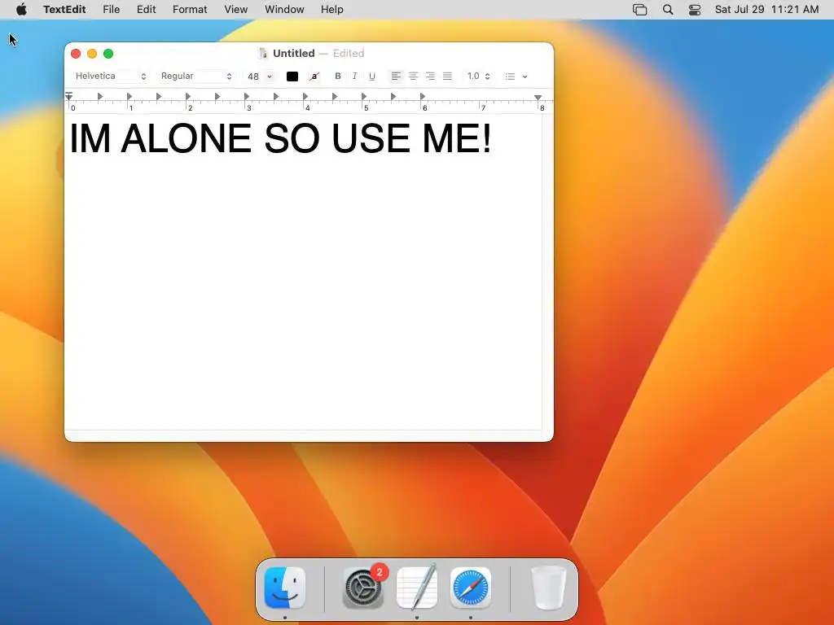Open the View menu

pyautogui.click(x=235, y=10)
